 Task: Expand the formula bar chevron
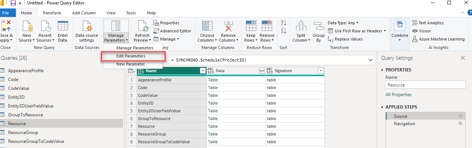[370, 60]
